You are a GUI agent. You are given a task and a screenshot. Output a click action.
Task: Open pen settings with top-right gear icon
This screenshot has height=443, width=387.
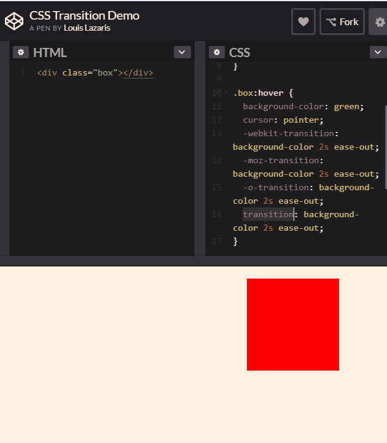pyautogui.click(x=379, y=21)
